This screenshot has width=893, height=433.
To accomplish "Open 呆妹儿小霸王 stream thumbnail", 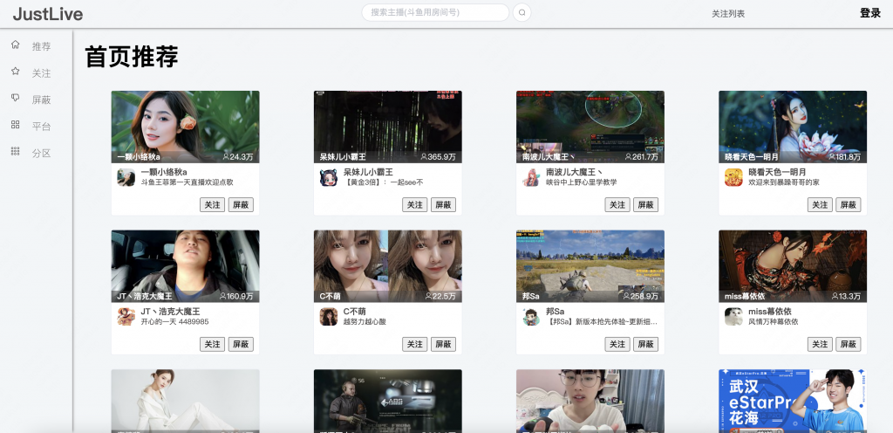I will point(388,127).
